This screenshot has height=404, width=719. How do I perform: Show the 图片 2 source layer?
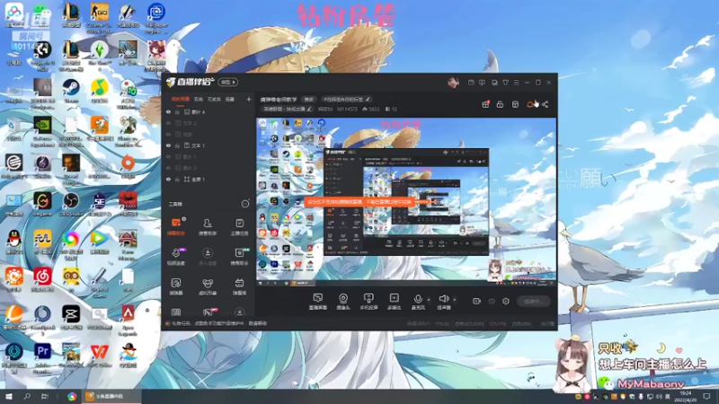[168, 168]
